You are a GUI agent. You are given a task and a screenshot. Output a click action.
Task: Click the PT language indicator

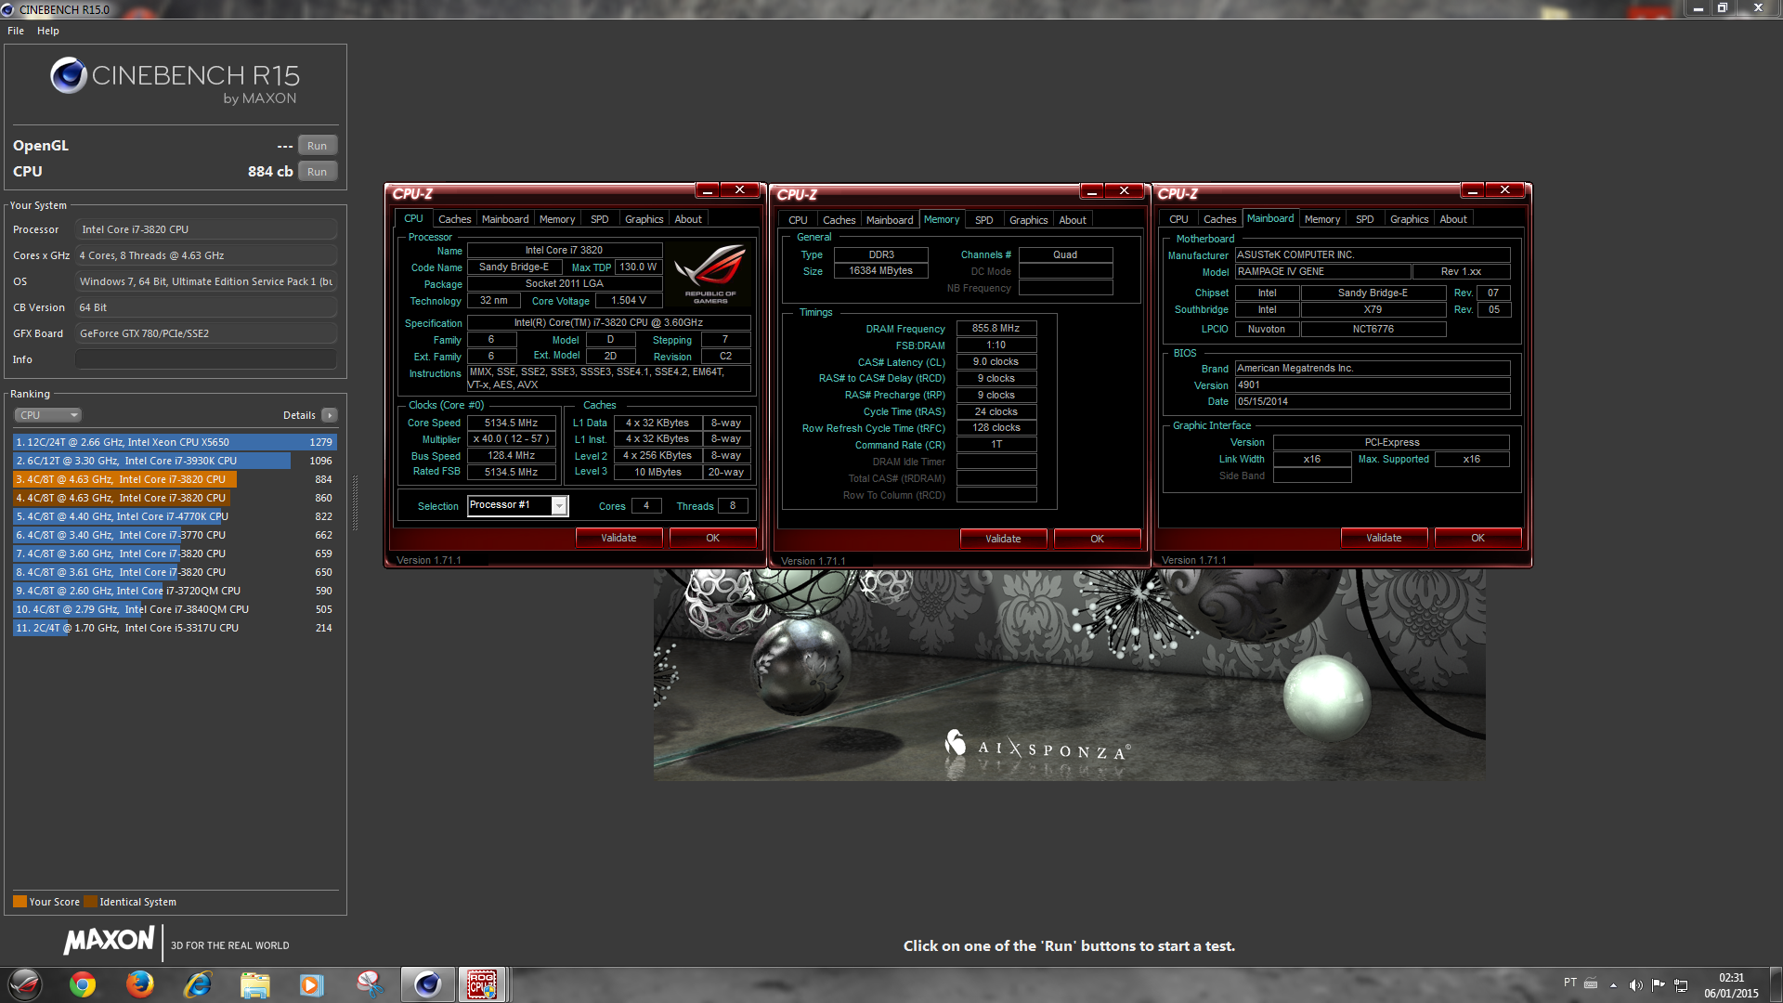click(1570, 983)
